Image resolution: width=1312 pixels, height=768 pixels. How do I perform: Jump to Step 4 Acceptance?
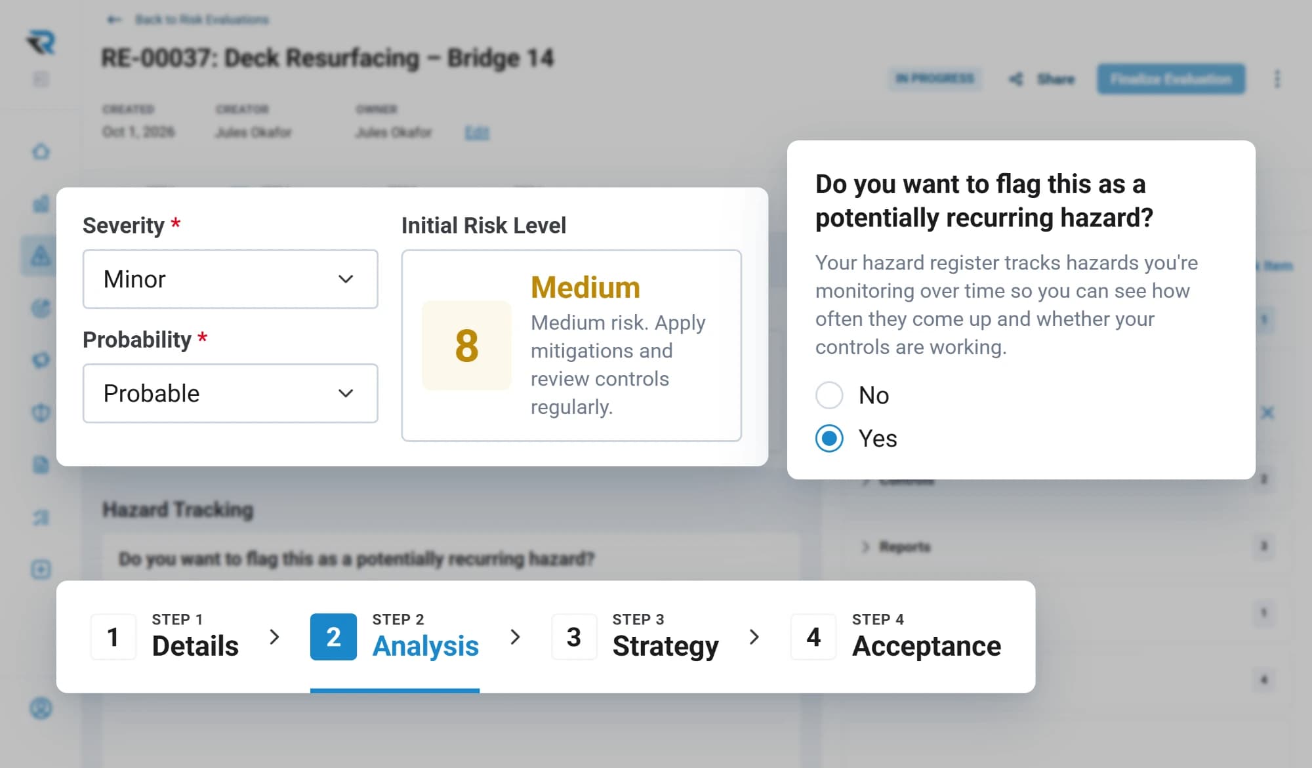pyautogui.click(x=896, y=636)
